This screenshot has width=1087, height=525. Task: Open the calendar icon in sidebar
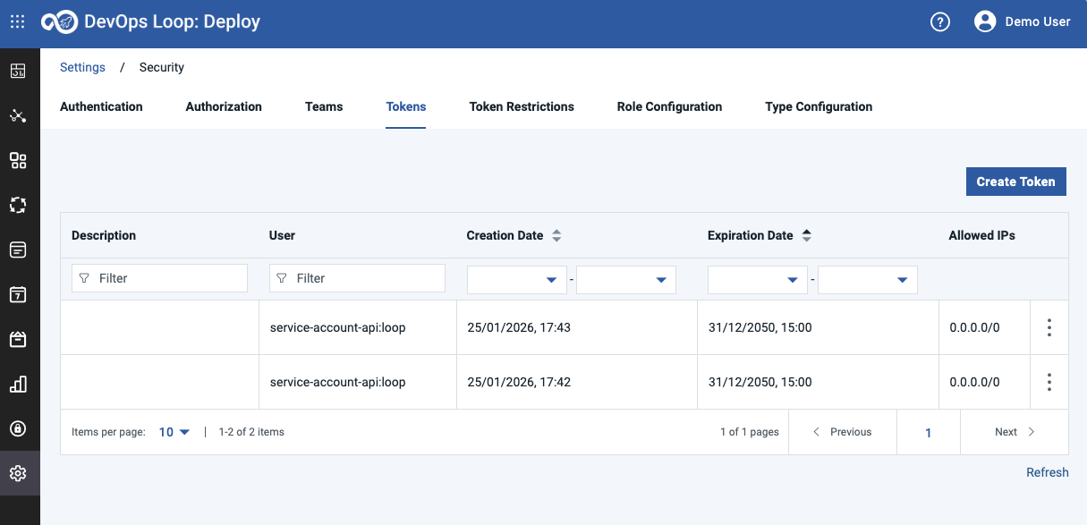point(18,294)
